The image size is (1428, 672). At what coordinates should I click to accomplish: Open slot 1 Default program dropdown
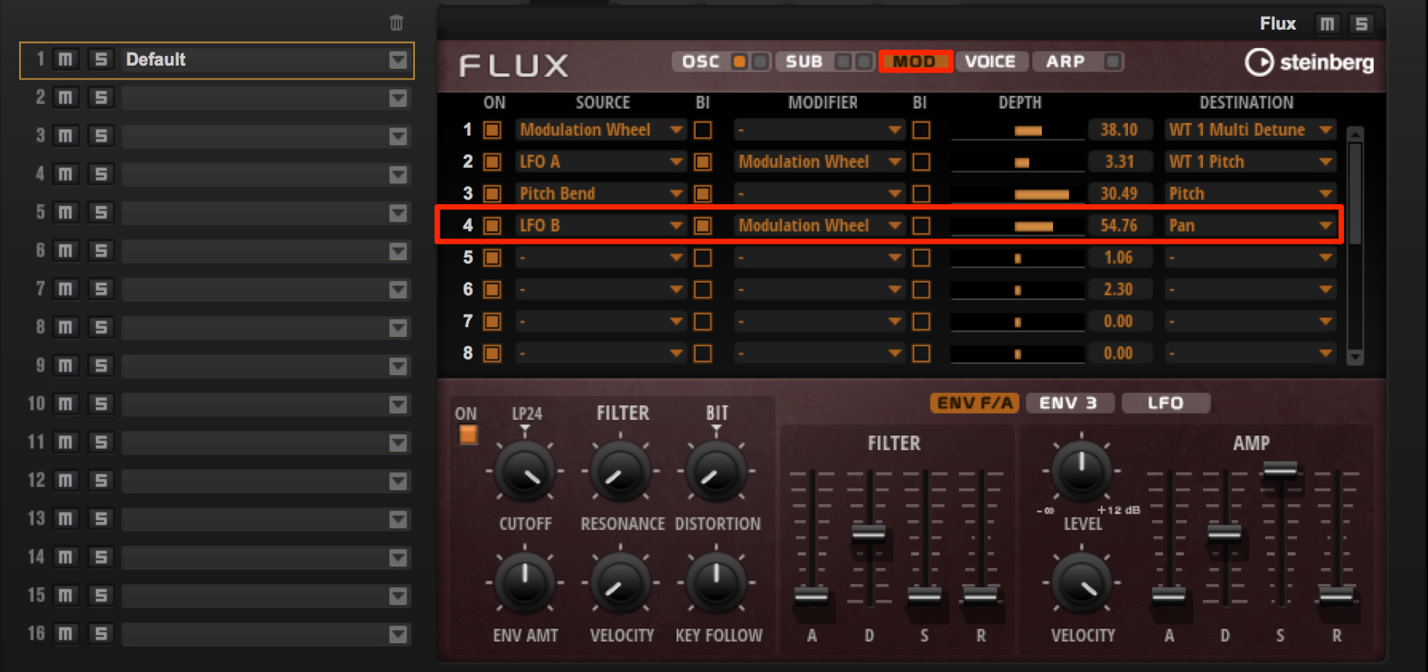[398, 61]
